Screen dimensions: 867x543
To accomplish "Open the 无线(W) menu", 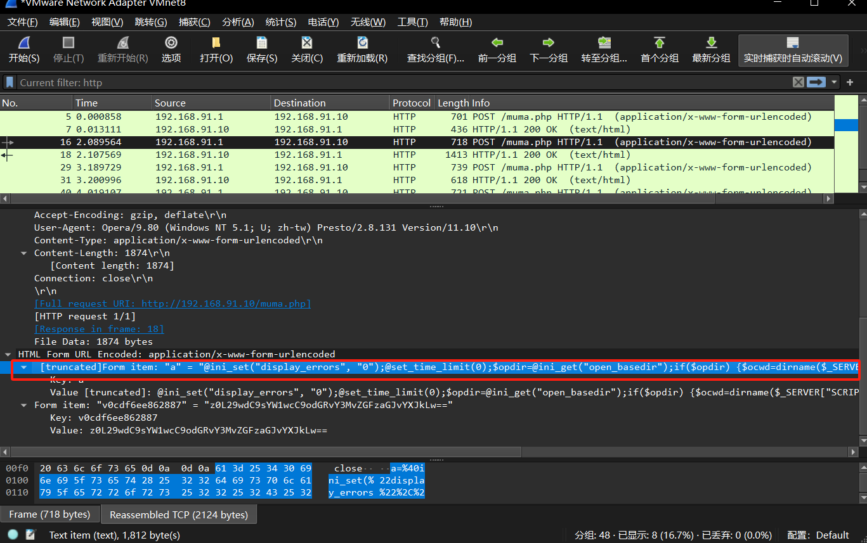I will (x=368, y=22).
